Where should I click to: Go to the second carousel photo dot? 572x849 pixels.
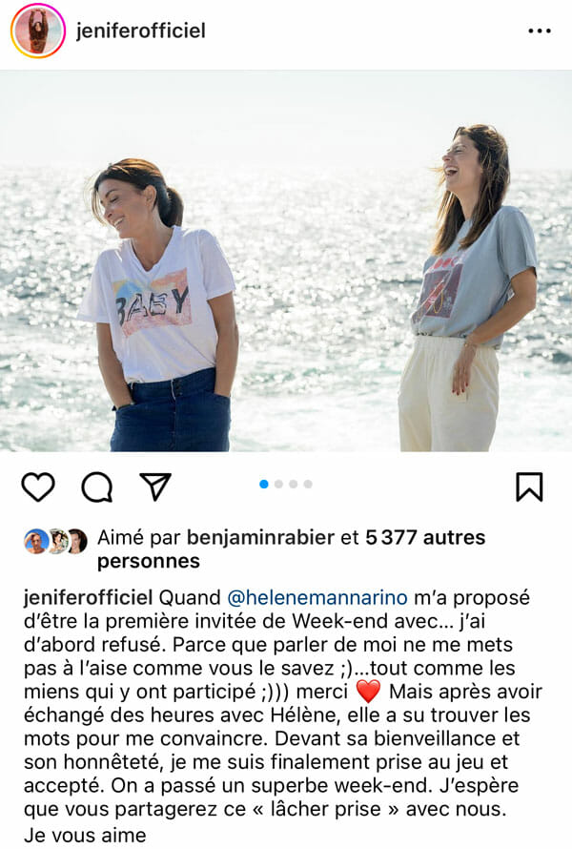tap(278, 484)
